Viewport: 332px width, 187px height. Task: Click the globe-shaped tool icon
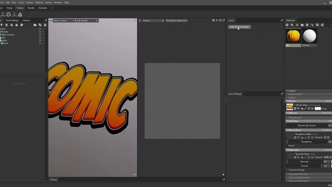(8, 15)
